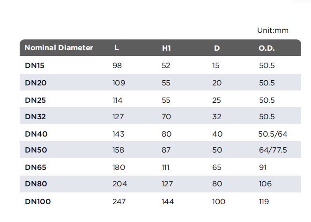Click the DN20 row label
311x222 pixels.
(36, 83)
